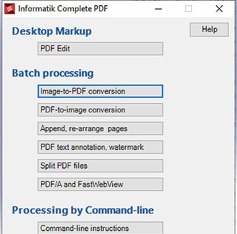The height and width of the screenshot is (234, 237).
Task: Click the Processing by Command-line heading
Action: point(83,211)
